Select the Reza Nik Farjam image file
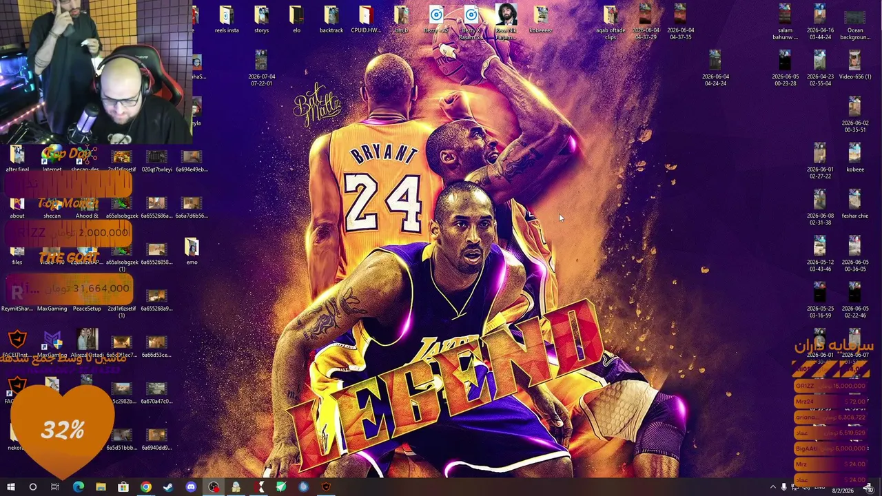The image size is (882, 496). (506, 23)
